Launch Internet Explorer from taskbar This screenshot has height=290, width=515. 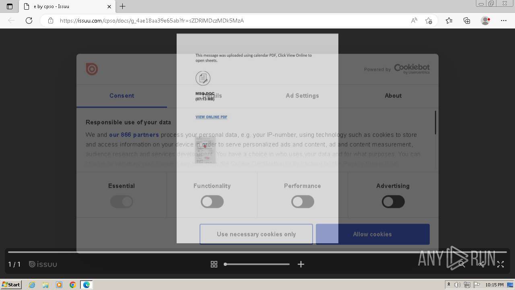[32, 285]
